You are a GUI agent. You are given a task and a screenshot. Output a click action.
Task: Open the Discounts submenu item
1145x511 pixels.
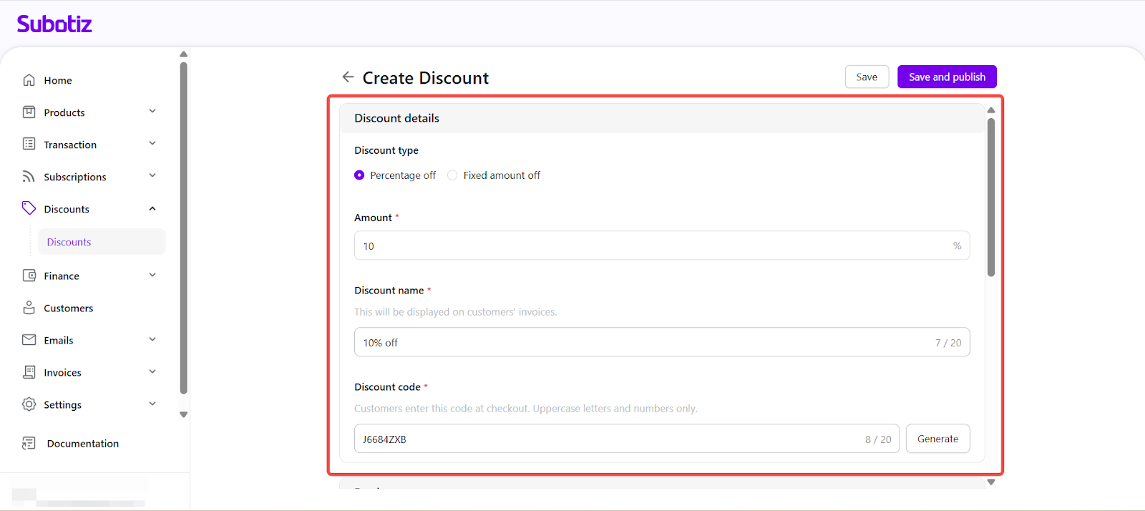[69, 242]
